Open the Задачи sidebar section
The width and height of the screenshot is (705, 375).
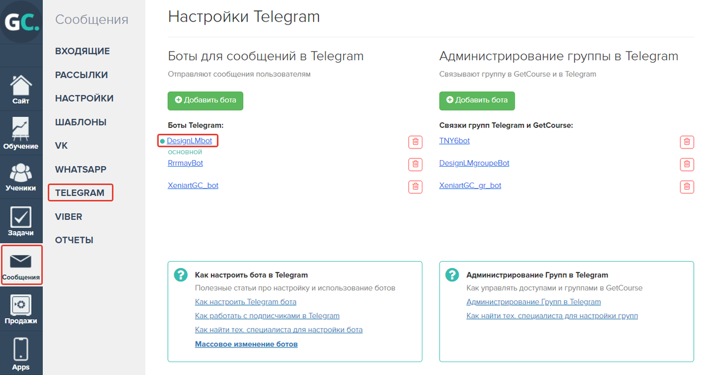pyautogui.click(x=21, y=221)
